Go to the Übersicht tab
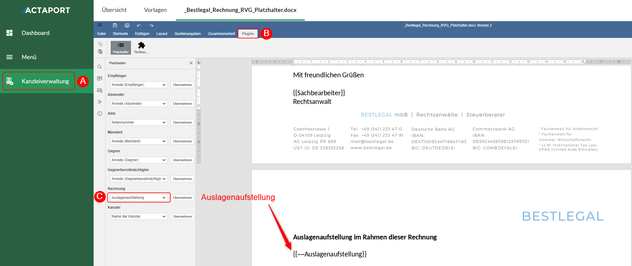Screen dimensions: 632x266 (x=114, y=10)
